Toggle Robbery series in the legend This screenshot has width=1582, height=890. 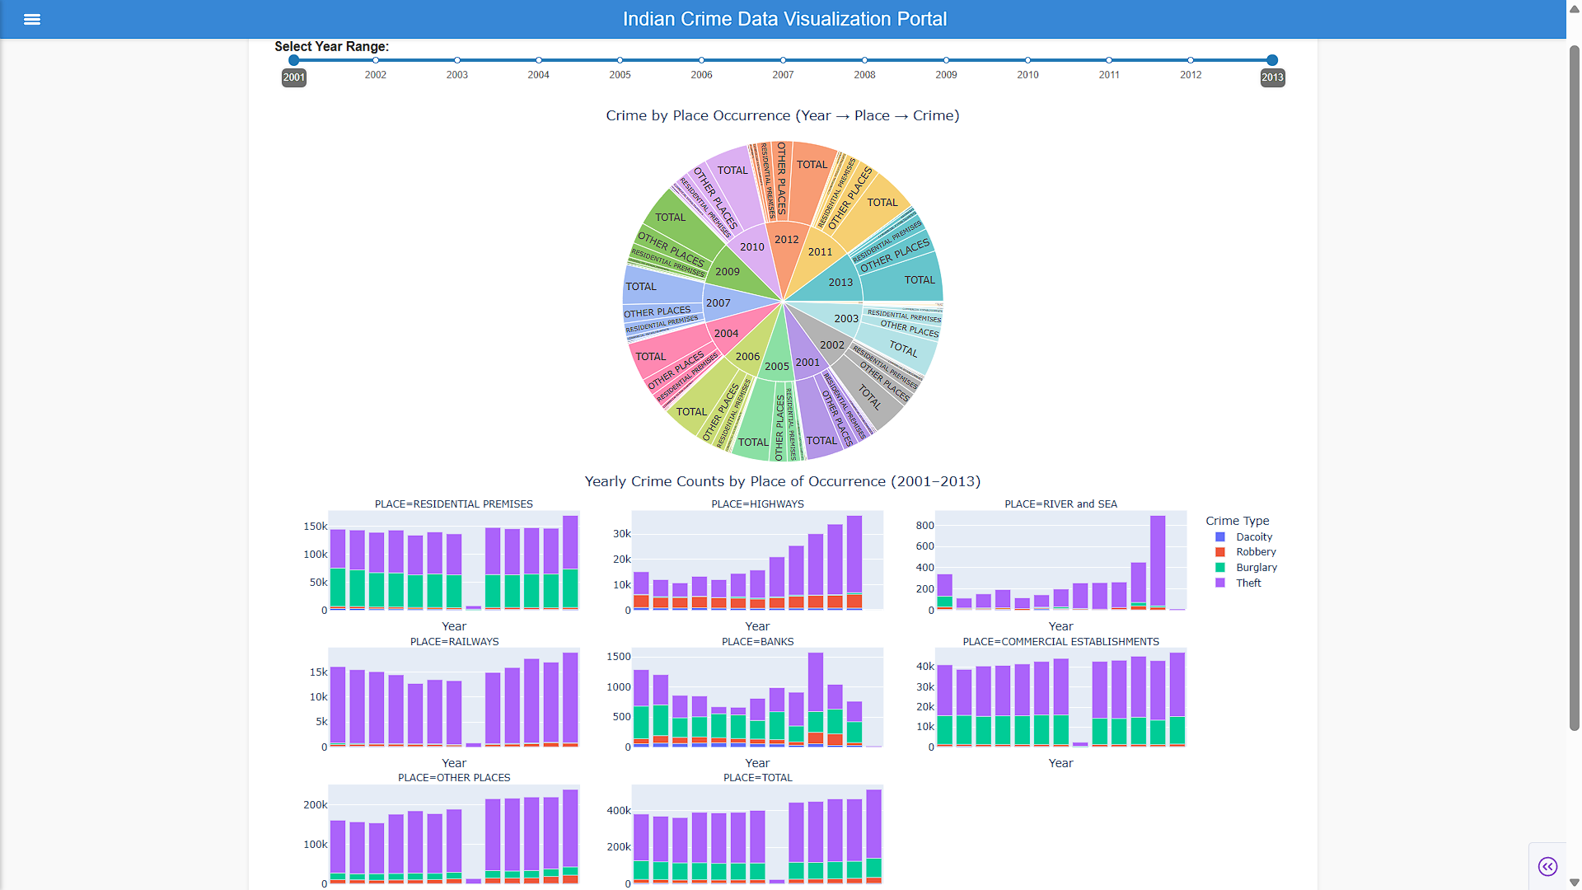pos(1245,552)
